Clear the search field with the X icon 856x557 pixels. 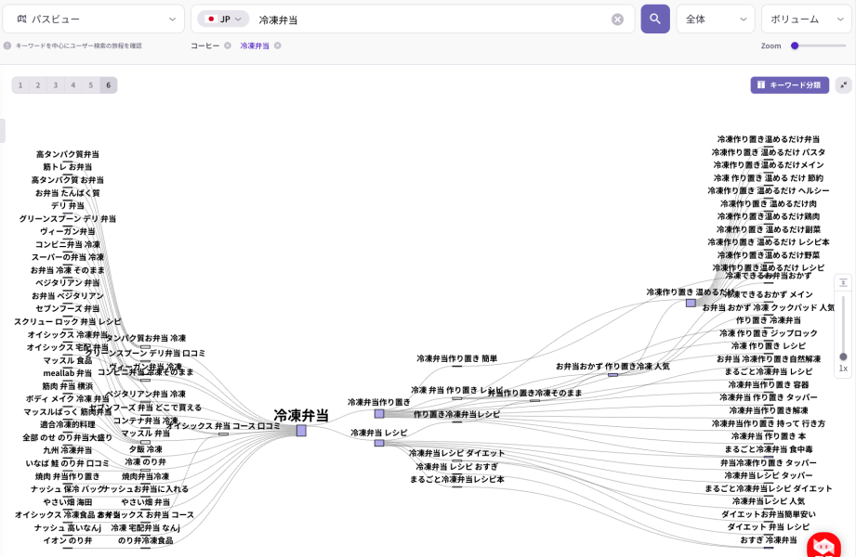pos(617,19)
